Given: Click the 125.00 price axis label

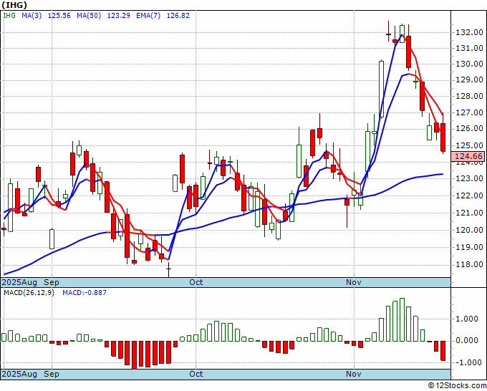Looking at the screenshot, I should 469,145.
